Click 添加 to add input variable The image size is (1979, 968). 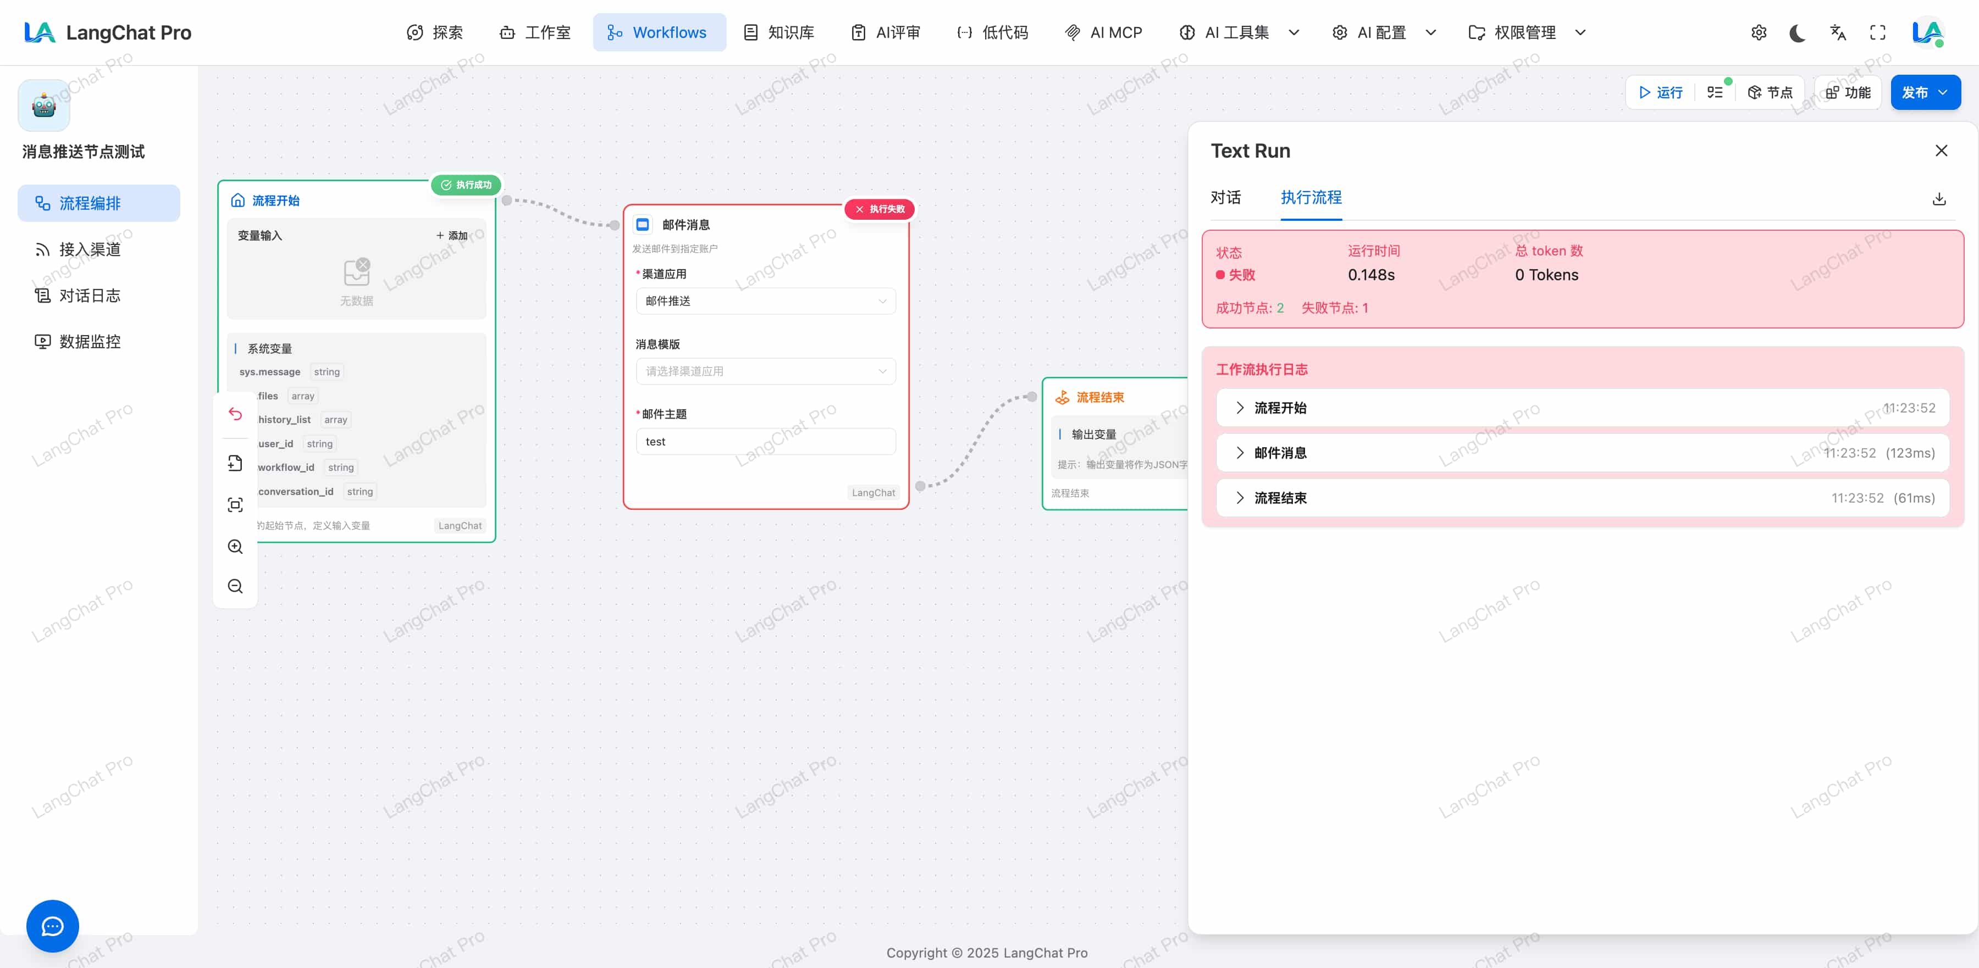coord(452,236)
